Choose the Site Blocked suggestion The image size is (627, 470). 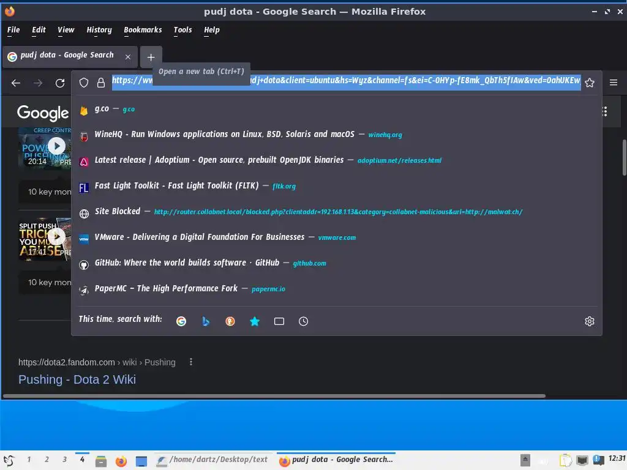pos(336,212)
